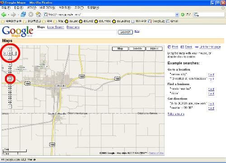226x163 pixels.
Task: Pan the map right with arrow button
Action: pyautogui.click(x=14, y=53)
